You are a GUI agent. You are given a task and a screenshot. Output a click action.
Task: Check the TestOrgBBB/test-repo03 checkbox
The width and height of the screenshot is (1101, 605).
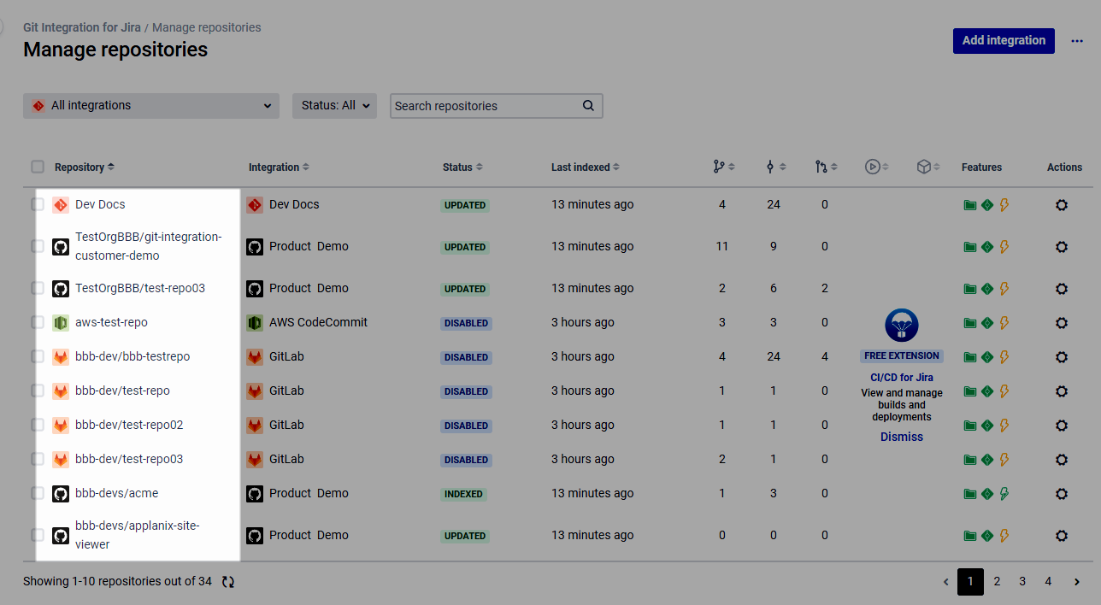point(38,288)
